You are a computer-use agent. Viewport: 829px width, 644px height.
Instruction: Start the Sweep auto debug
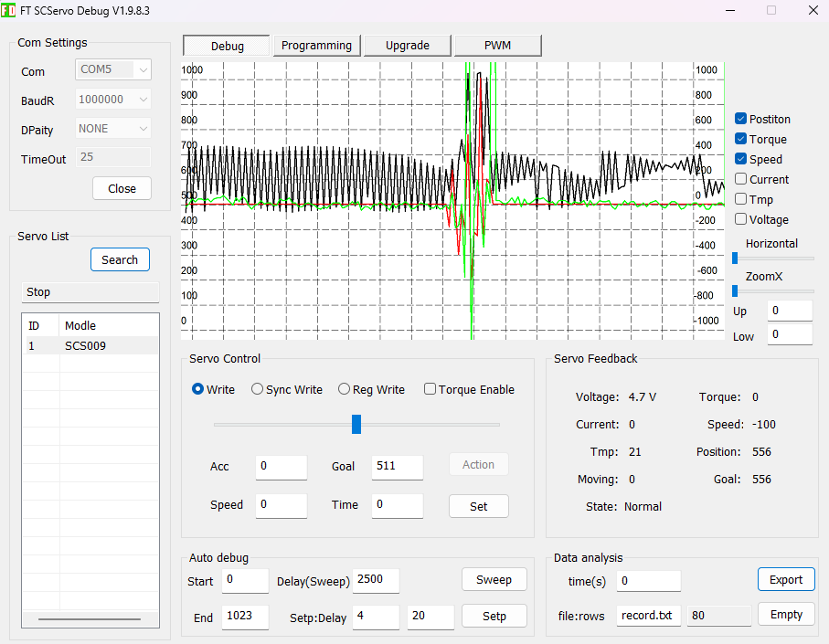coord(494,579)
